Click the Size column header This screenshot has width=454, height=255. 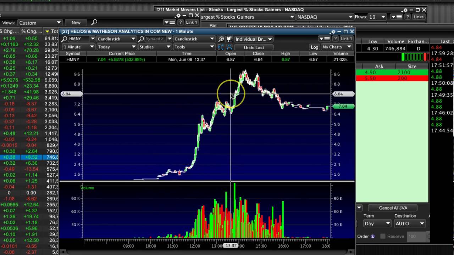[x=412, y=66]
